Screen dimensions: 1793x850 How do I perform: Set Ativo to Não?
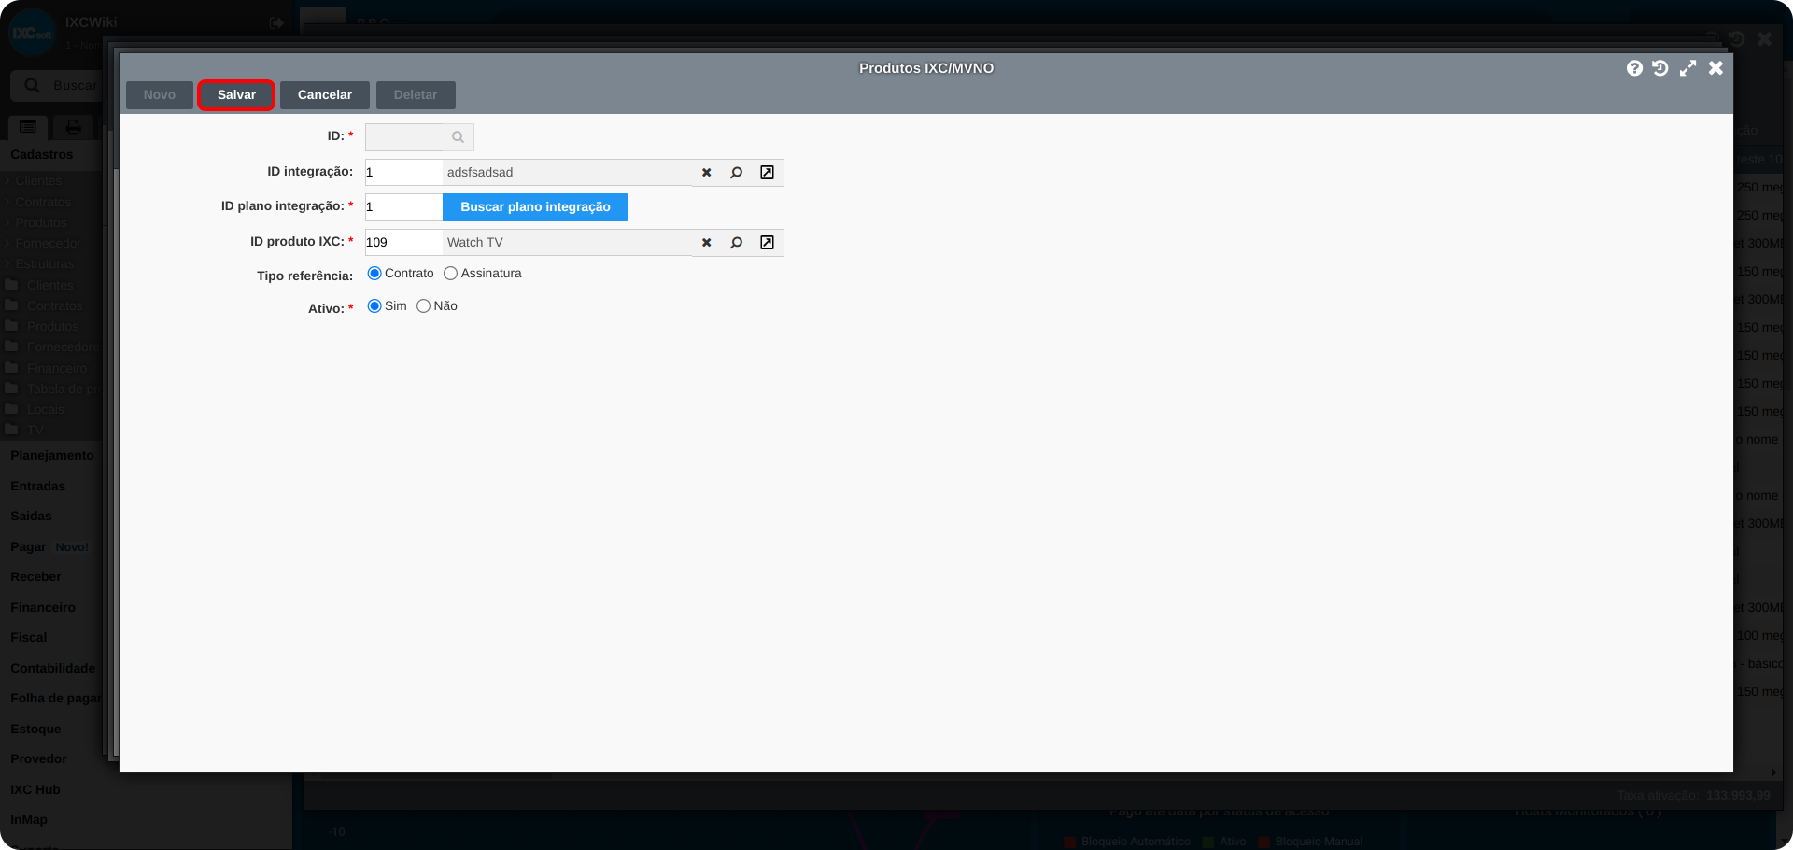[424, 306]
